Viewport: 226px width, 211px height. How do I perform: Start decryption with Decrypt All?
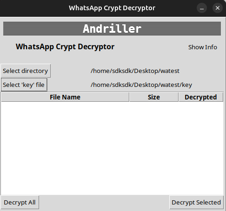pyautogui.click(x=20, y=202)
